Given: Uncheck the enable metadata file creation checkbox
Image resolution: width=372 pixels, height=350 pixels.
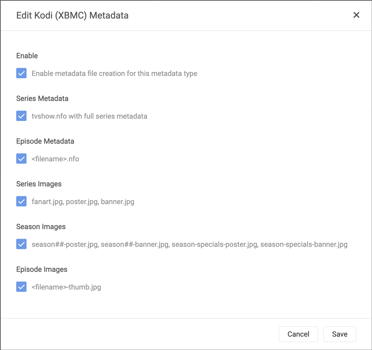Looking at the screenshot, I should click(x=21, y=73).
